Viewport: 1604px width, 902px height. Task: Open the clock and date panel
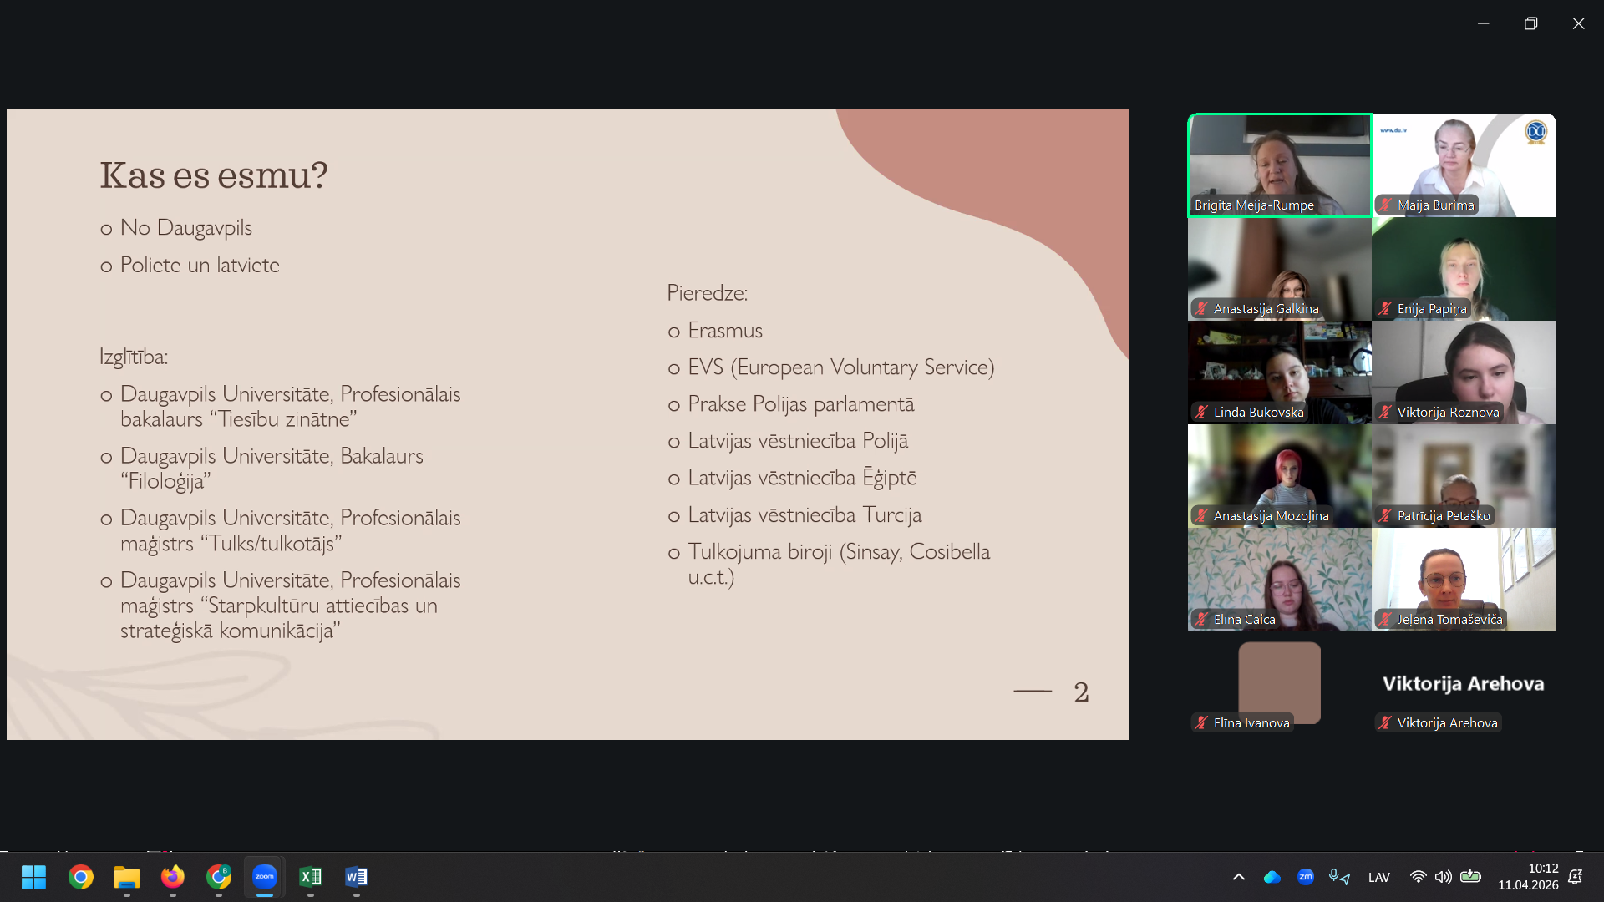[1528, 877]
